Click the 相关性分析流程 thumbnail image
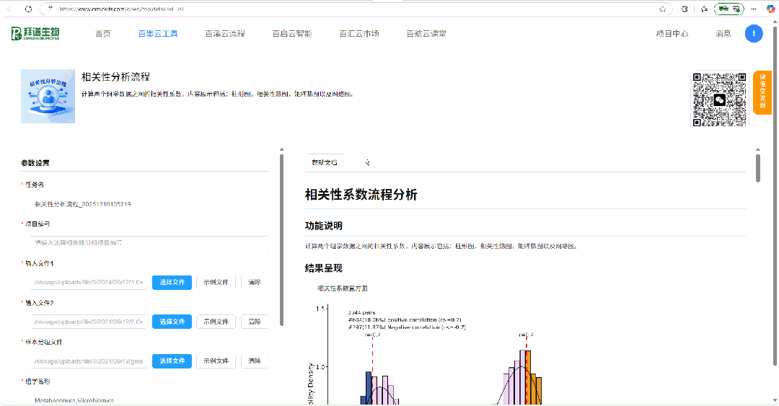The height and width of the screenshot is (406, 779). point(48,96)
